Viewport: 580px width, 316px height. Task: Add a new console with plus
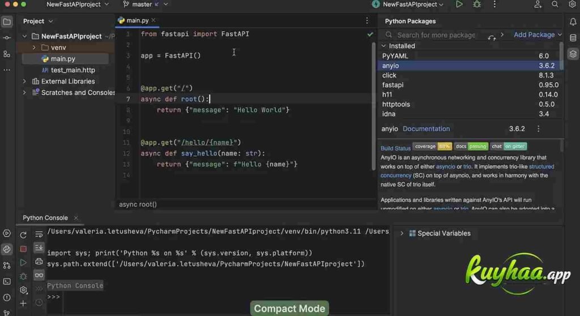pos(23,304)
